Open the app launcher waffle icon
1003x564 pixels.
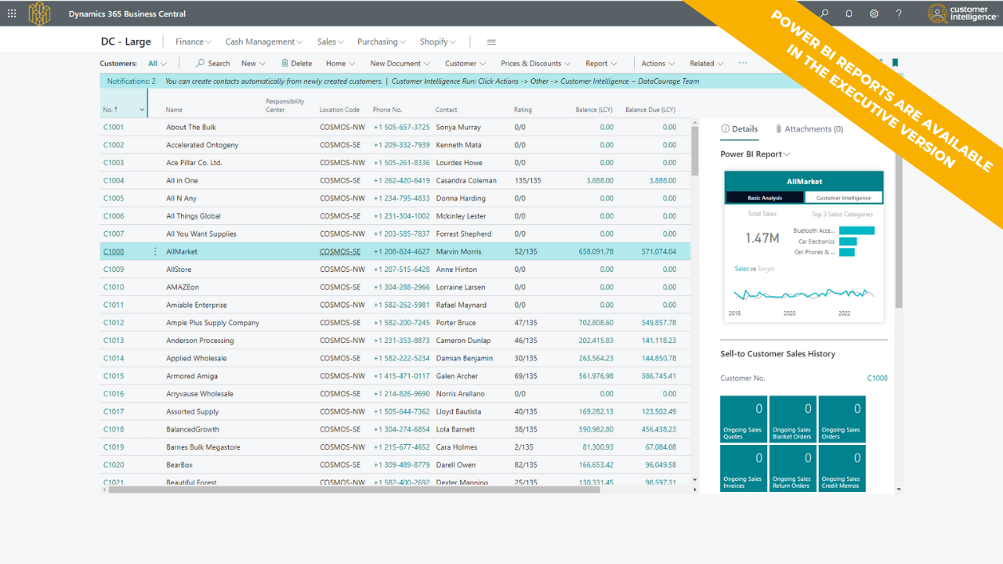11,13
